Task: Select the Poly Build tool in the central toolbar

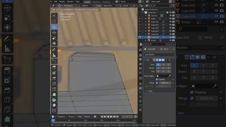Action: pyautogui.click(x=54, y=95)
